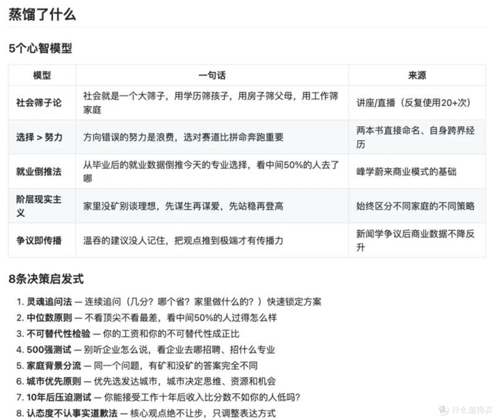Select list item 3 不可替代性检验
Viewport: 497px width, 420px height.
(128, 334)
